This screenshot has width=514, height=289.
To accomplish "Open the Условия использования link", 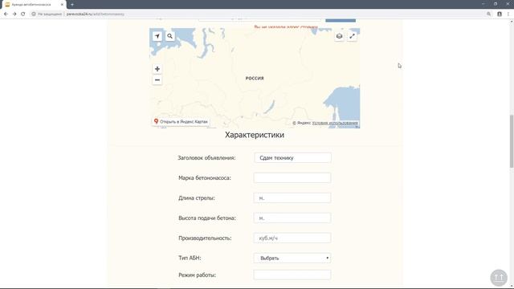I will tap(335, 123).
